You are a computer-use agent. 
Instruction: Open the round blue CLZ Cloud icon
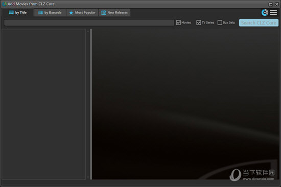265,13
